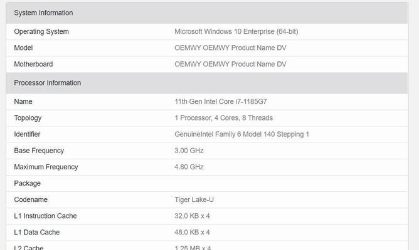Image resolution: width=419 pixels, height=250 pixels.
Task: Click the Package row label
Action: pos(27,183)
